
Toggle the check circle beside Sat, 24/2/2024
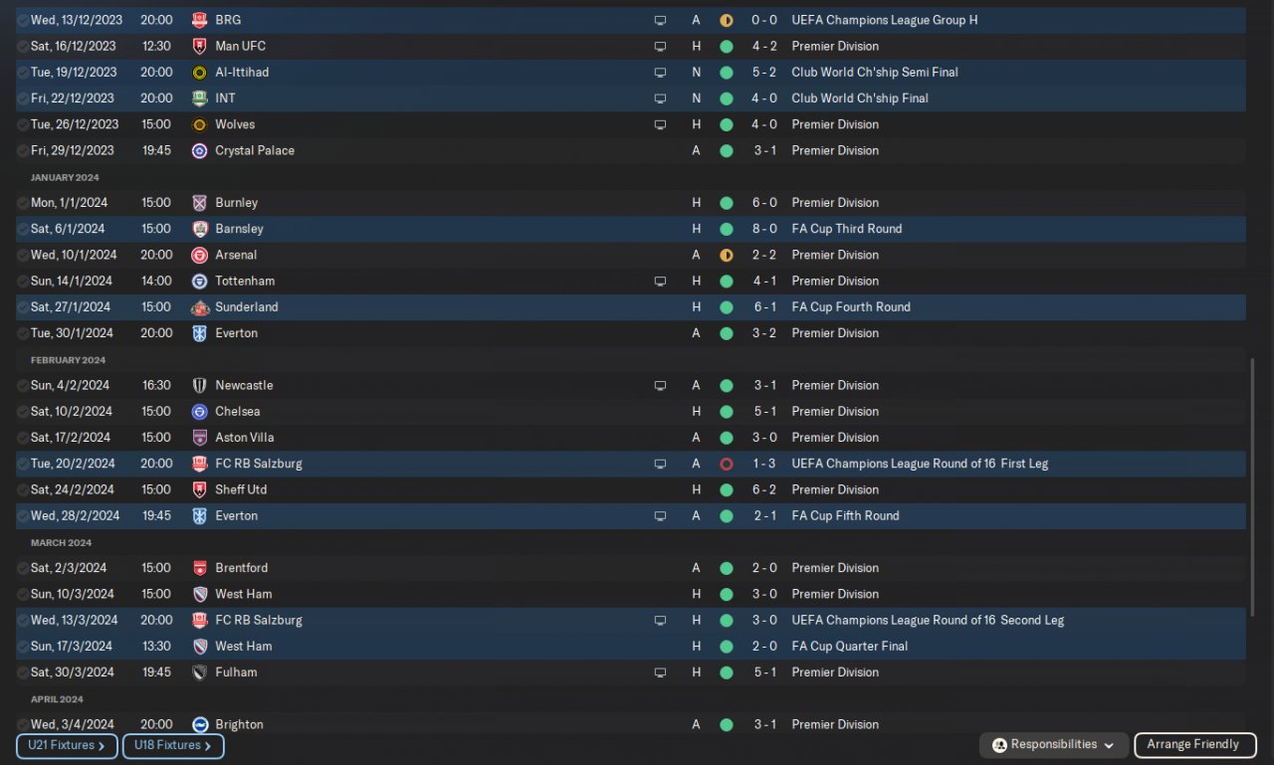tap(23, 489)
